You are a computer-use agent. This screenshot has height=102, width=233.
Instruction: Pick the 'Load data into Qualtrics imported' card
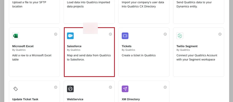(89, 12)
